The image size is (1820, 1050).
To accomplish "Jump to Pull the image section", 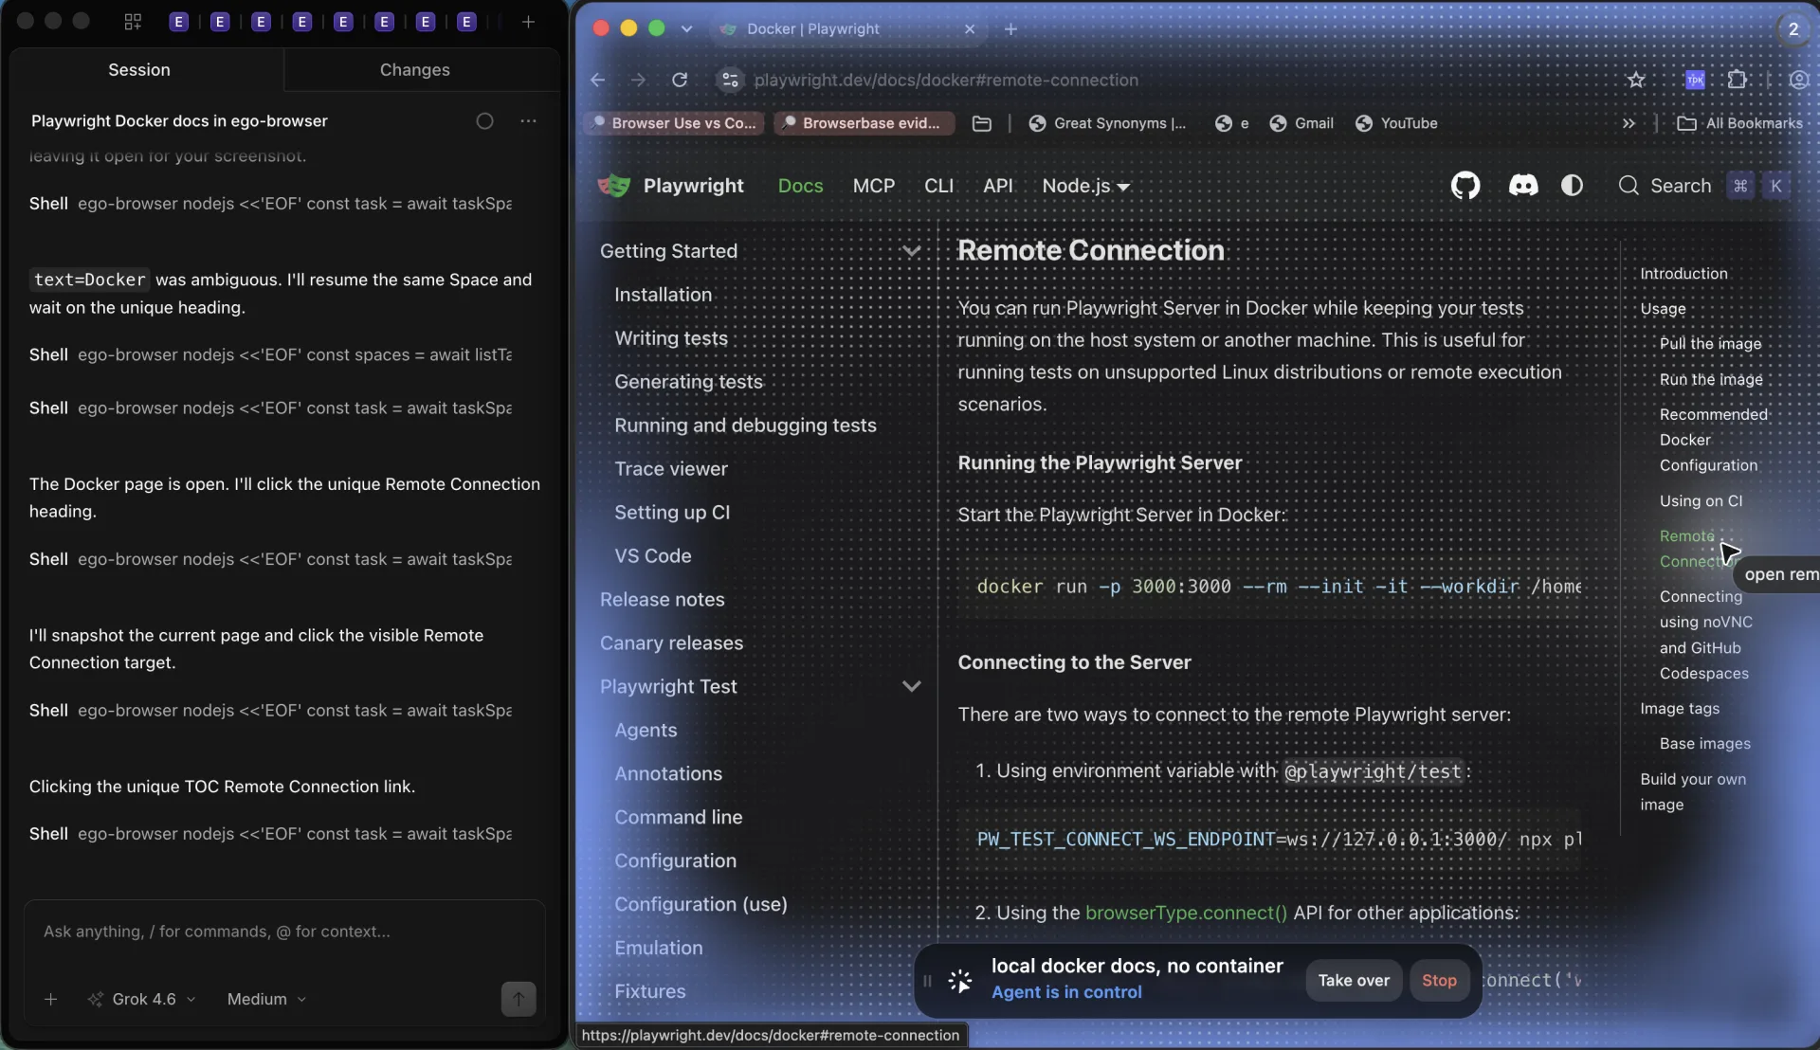I will 1710,343.
